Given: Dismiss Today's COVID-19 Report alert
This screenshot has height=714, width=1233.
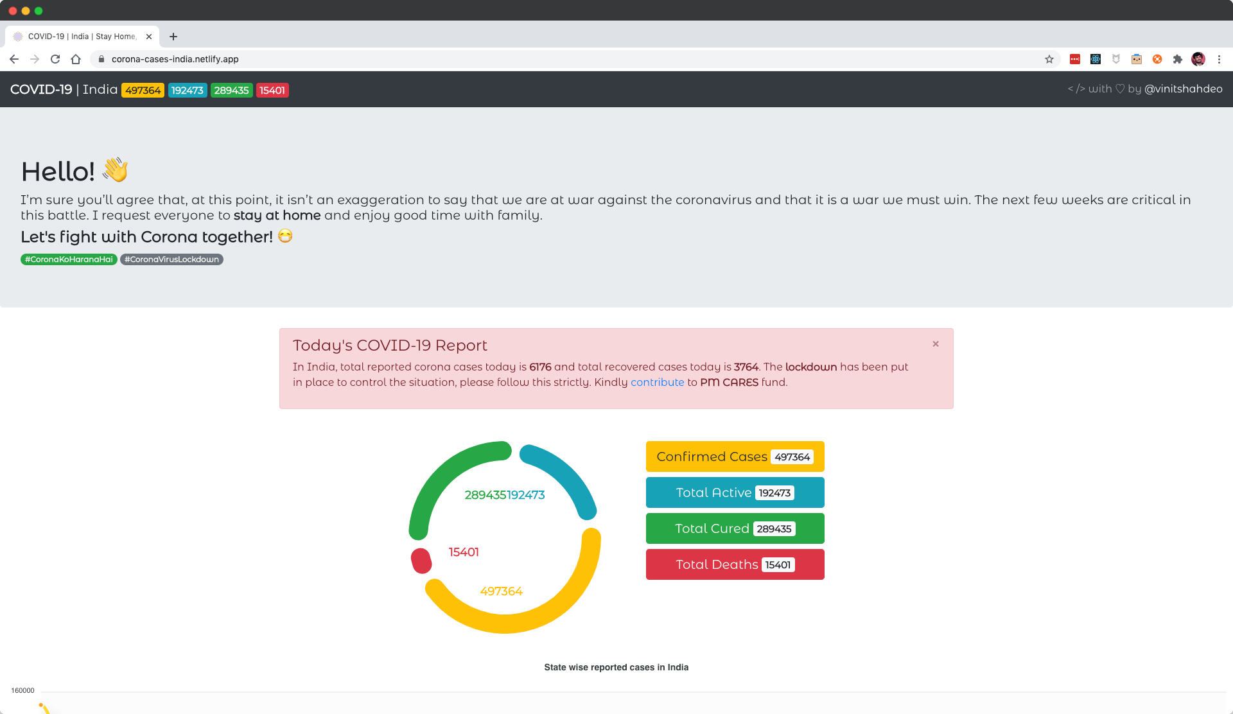Looking at the screenshot, I should (x=936, y=344).
